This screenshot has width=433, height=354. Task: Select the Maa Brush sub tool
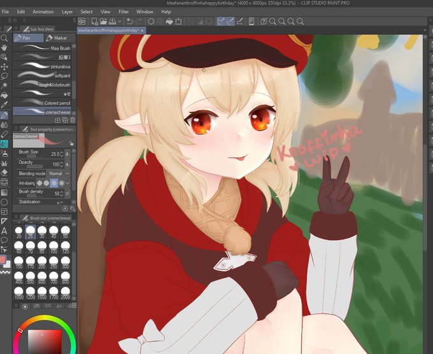coord(42,48)
